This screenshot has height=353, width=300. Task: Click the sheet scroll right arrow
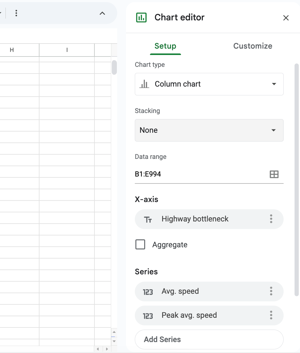[x=107, y=349]
